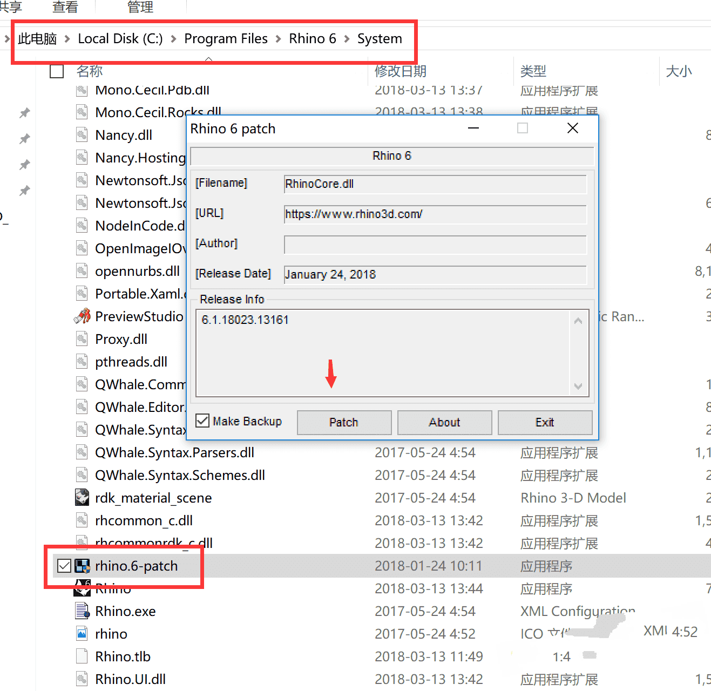
Task: Go to Program Files in breadcrumb
Action: (226, 39)
